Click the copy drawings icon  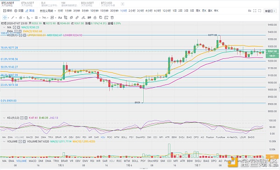click(x=100, y=18)
